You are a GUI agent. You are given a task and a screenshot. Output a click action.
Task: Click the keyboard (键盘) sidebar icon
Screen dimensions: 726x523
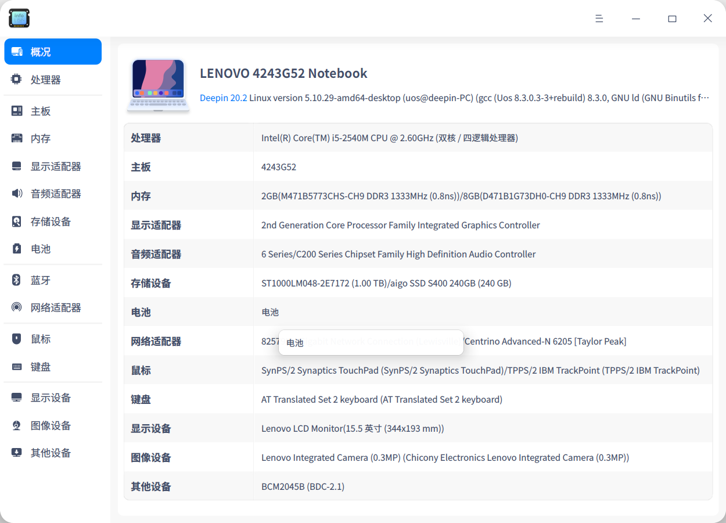coord(17,367)
